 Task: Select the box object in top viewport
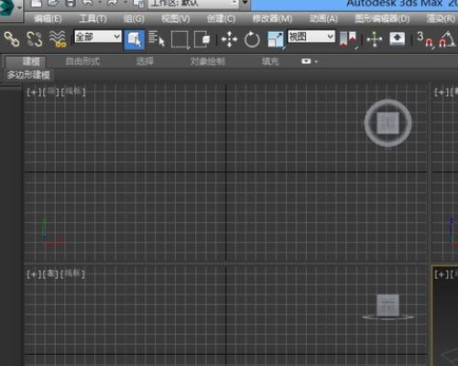pyautogui.click(x=387, y=123)
